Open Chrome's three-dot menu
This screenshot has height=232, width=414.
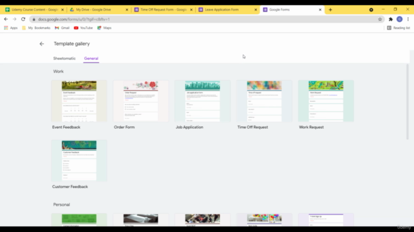point(408,19)
